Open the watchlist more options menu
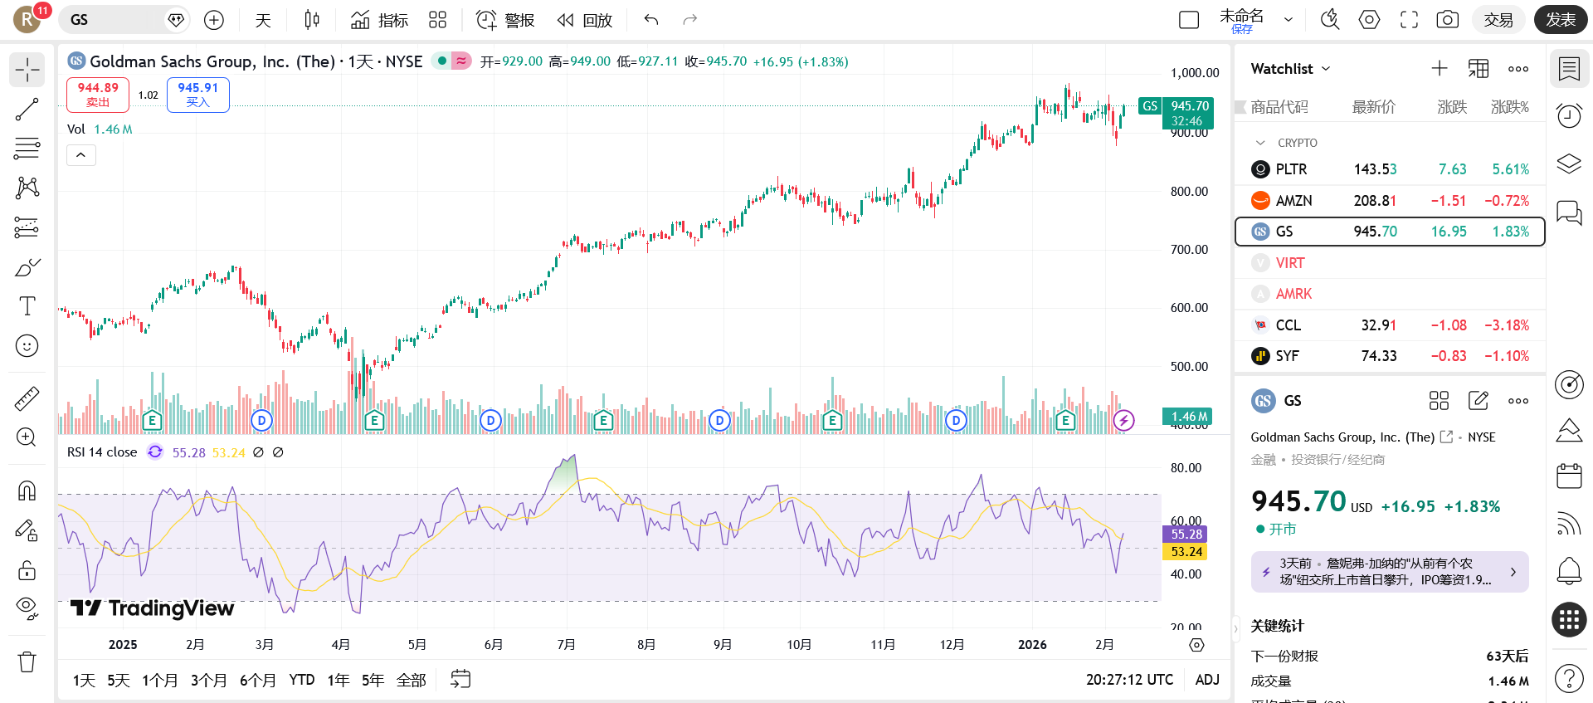This screenshot has width=1593, height=703. click(1518, 69)
